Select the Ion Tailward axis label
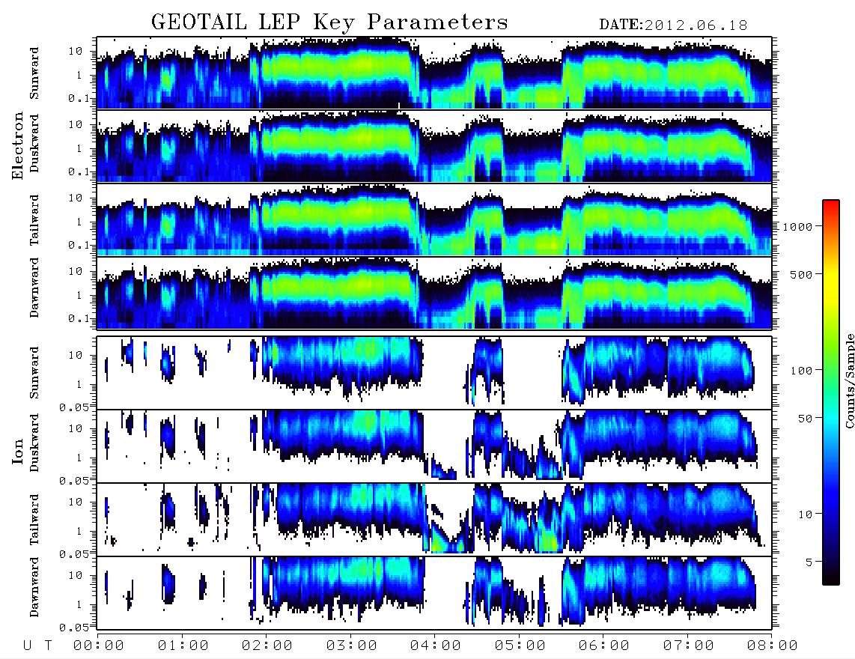Viewport: 855px width, 659px height. click(34, 520)
